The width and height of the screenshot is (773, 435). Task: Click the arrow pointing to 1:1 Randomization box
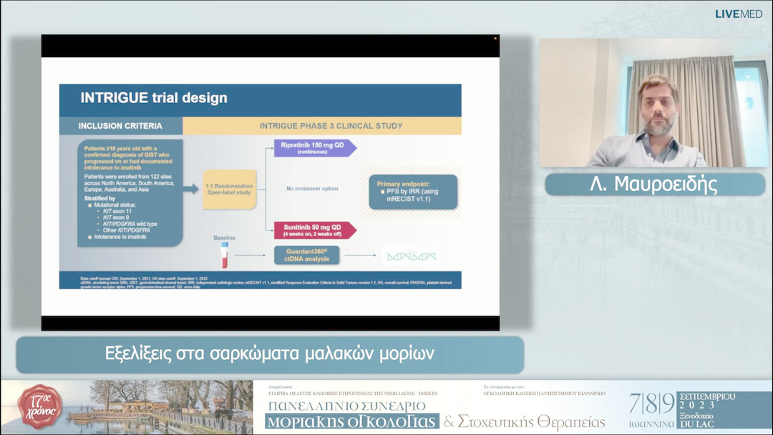tap(191, 189)
